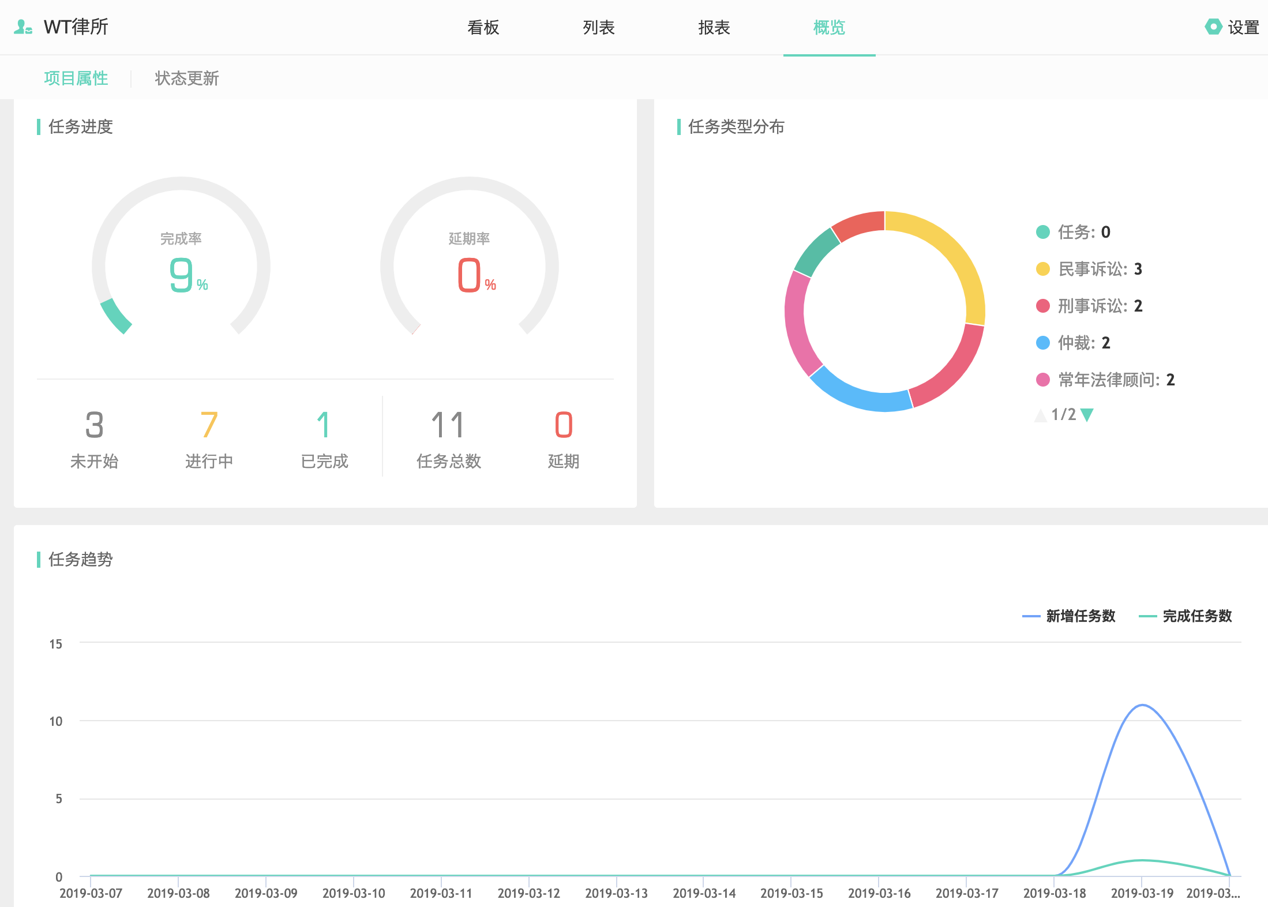
Task: Select the 概览 tab
Action: [x=830, y=27]
